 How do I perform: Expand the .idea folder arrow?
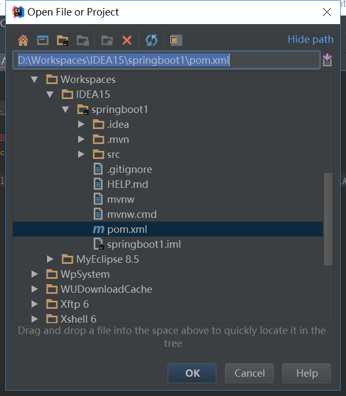click(x=81, y=125)
